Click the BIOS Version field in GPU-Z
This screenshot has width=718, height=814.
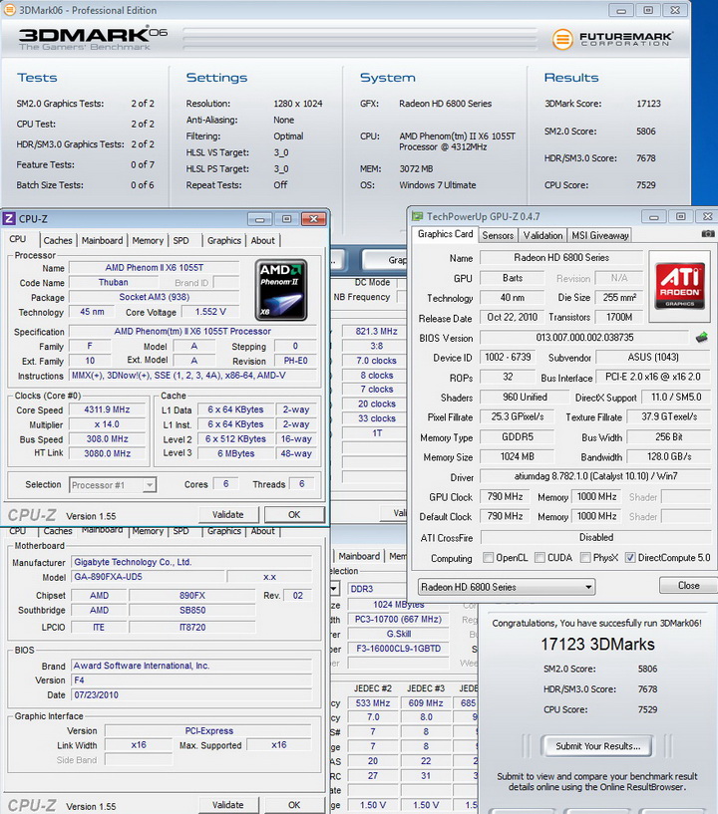pos(584,338)
